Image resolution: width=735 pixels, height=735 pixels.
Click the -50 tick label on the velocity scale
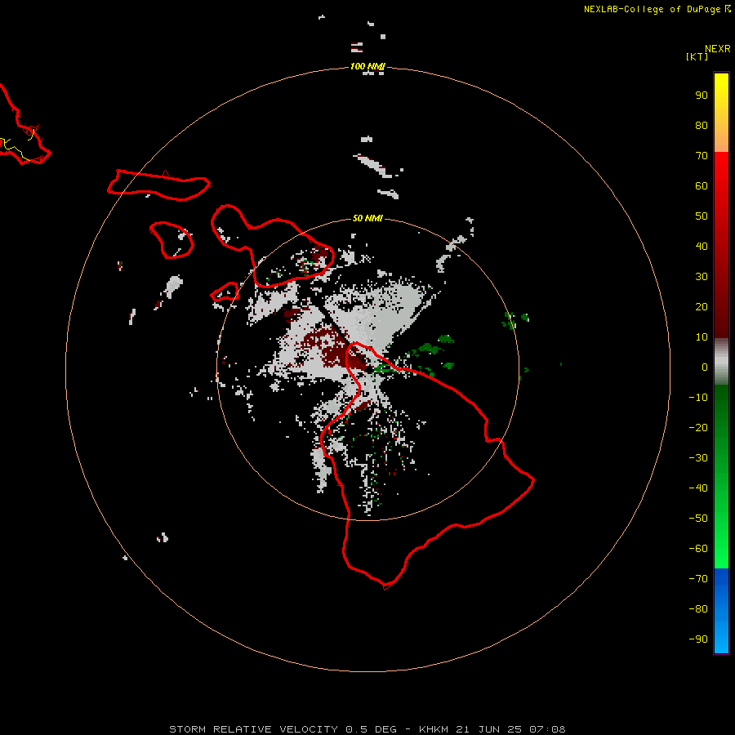click(698, 519)
